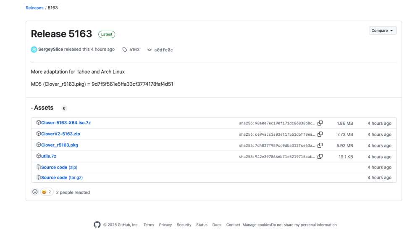Open SergeySlice profile link
The image size is (420, 237).
[x=51, y=49]
